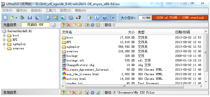Click Add-to-image icon in local pane toolbar
The image size is (210, 97).
tap(87, 92)
